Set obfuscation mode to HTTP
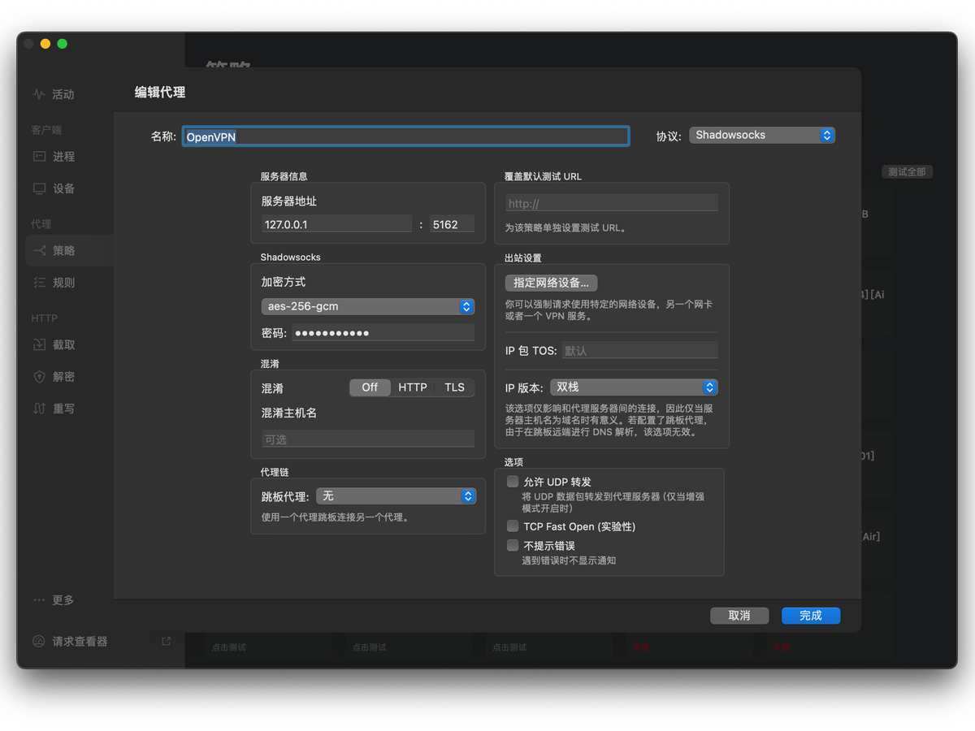This screenshot has height=731, width=975. point(413,387)
